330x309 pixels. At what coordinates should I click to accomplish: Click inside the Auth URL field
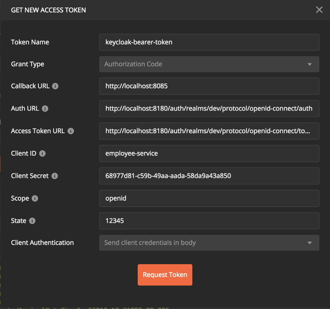209,109
